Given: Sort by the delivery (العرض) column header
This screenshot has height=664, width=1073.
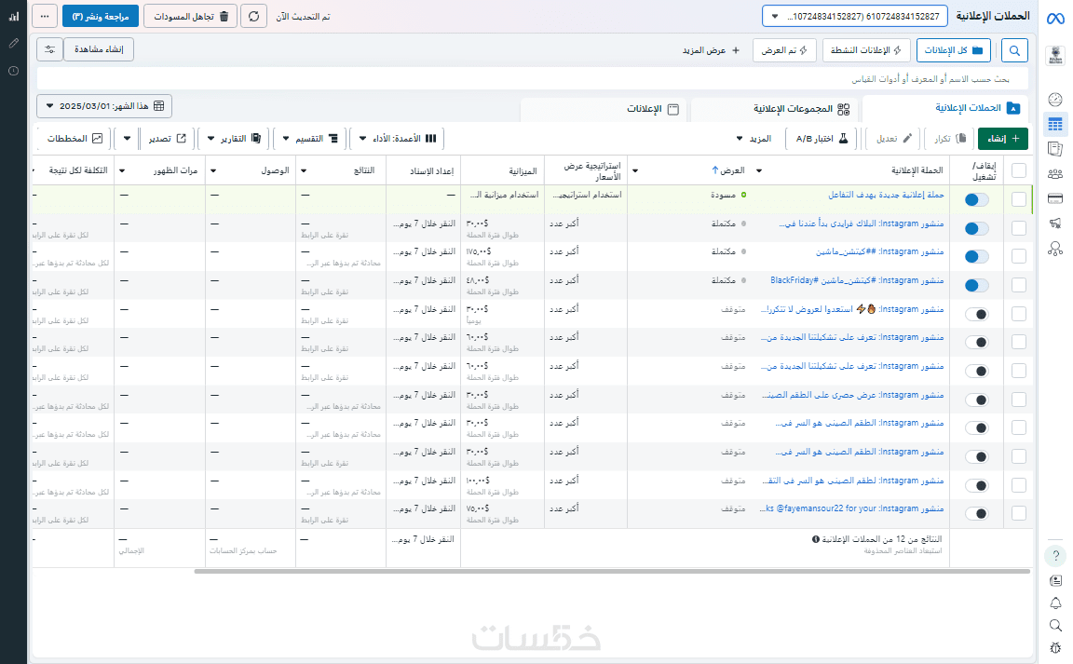Looking at the screenshot, I should click(728, 170).
